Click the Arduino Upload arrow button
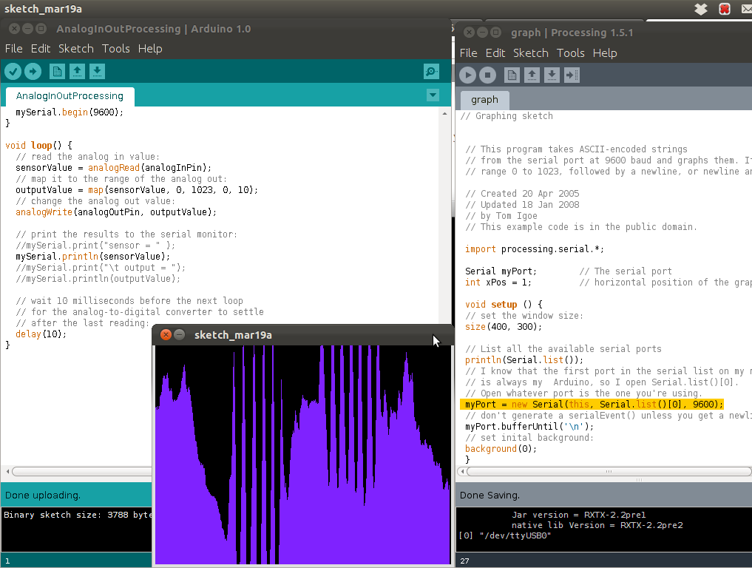 [33, 71]
